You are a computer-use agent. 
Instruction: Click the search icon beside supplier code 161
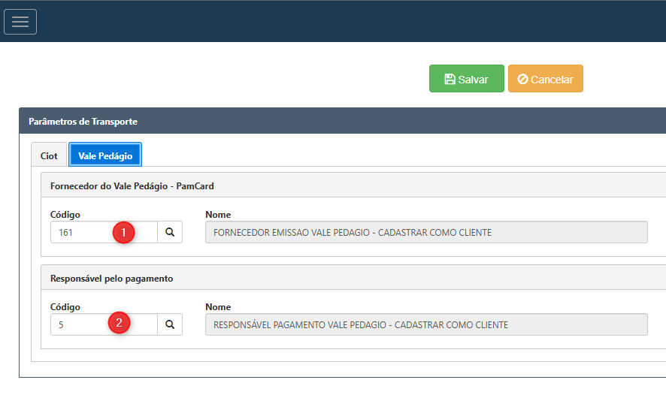[170, 233]
